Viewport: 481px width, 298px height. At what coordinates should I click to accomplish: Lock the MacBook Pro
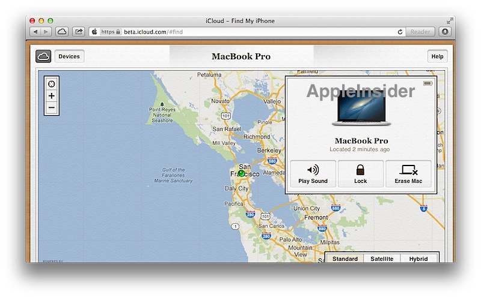pyautogui.click(x=360, y=174)
